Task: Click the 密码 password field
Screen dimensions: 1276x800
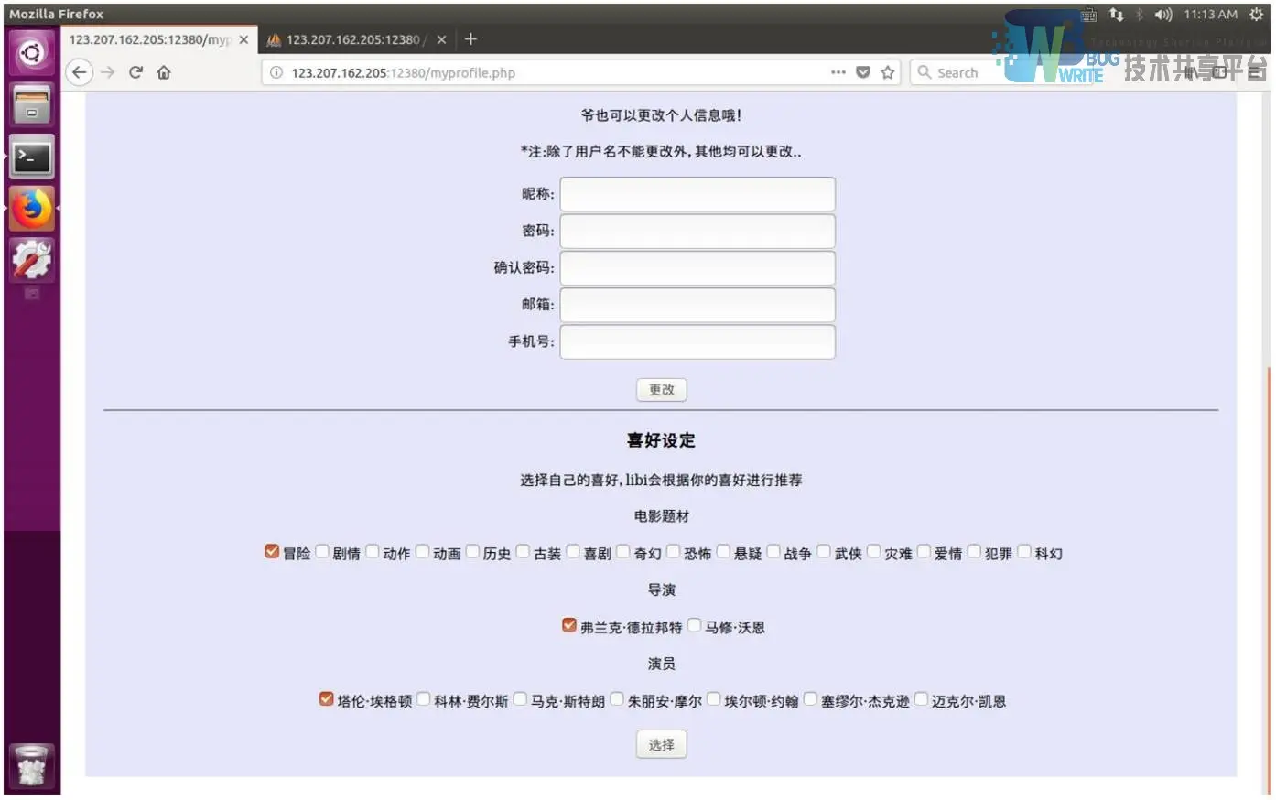Action: click(697, 231)
